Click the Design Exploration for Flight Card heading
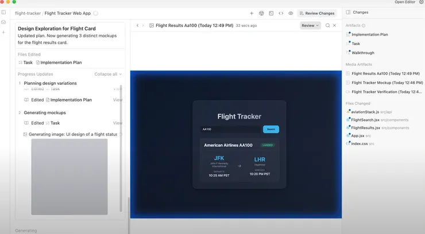425x234 pixels. click(x=57, y=29)
